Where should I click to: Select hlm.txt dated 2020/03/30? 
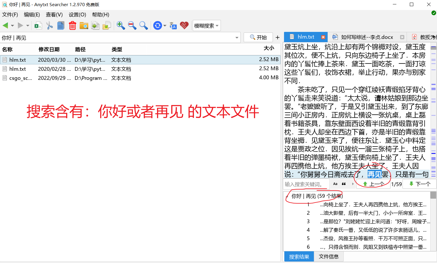(140, 60)
